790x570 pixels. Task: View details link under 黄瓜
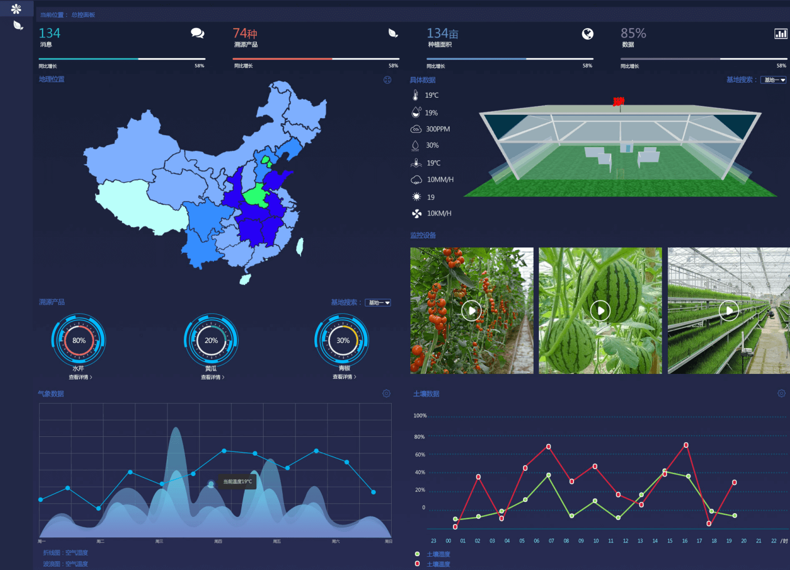[212, 377]
